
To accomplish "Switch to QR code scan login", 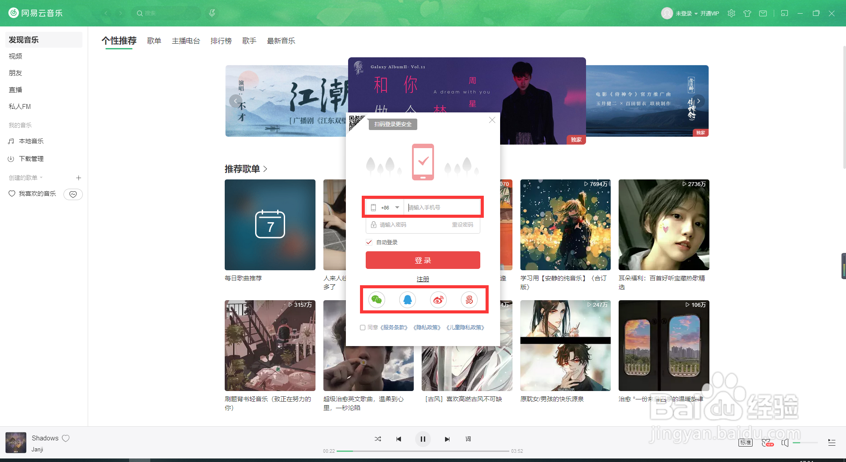I will coord(356,123).
